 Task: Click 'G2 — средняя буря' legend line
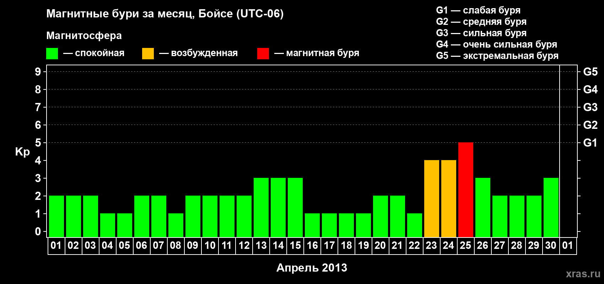[x=481, y=22]
